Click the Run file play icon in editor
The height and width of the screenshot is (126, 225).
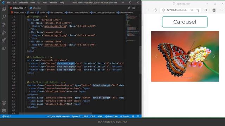click(129, 8)
